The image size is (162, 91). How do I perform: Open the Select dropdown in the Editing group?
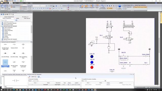click(x=125, y=9)
